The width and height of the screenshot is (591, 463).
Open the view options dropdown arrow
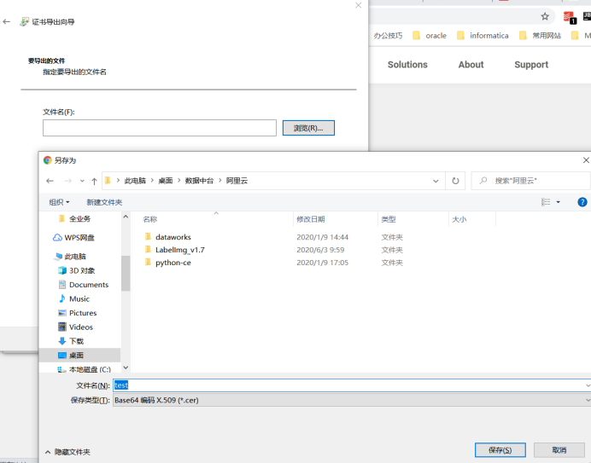(559, 202)
